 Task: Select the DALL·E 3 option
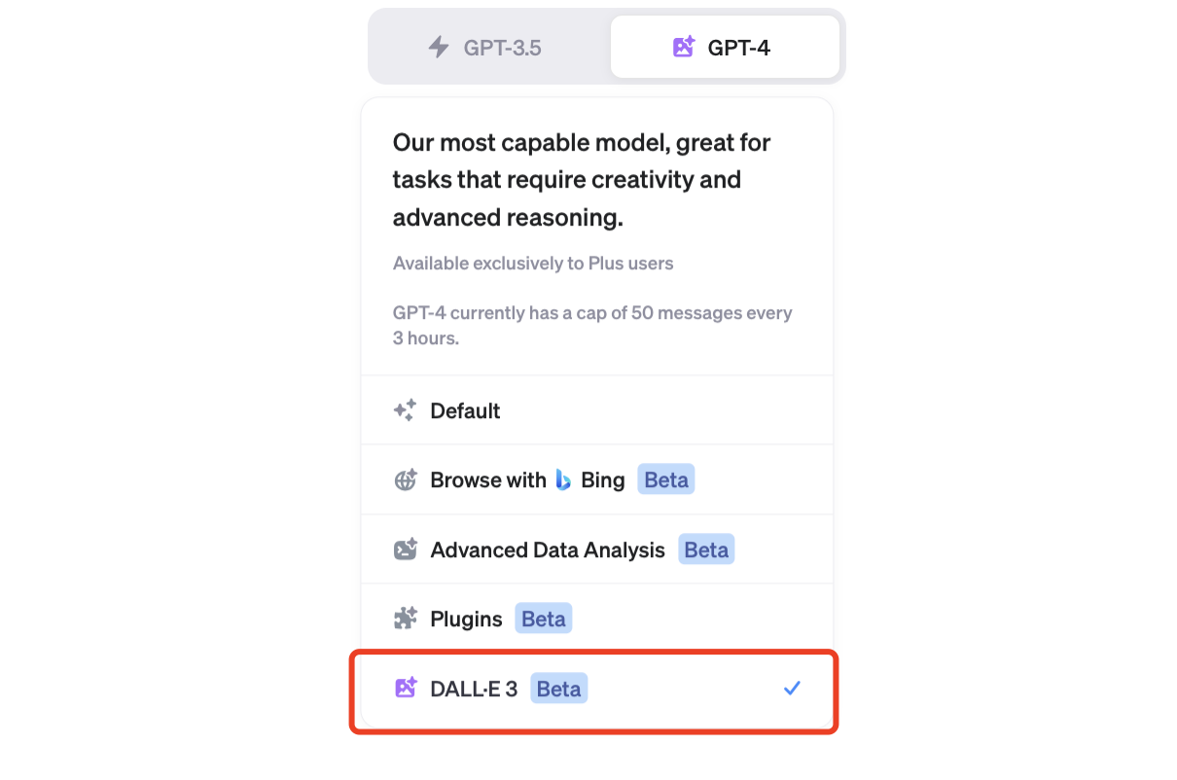click(597, 689)
